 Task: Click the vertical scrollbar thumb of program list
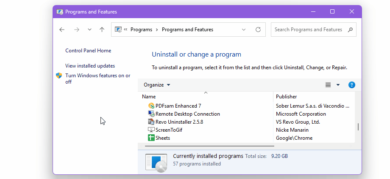click(358, 127)
